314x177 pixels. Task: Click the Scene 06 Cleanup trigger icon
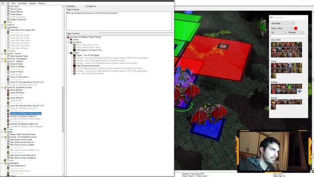pos(8,93)
